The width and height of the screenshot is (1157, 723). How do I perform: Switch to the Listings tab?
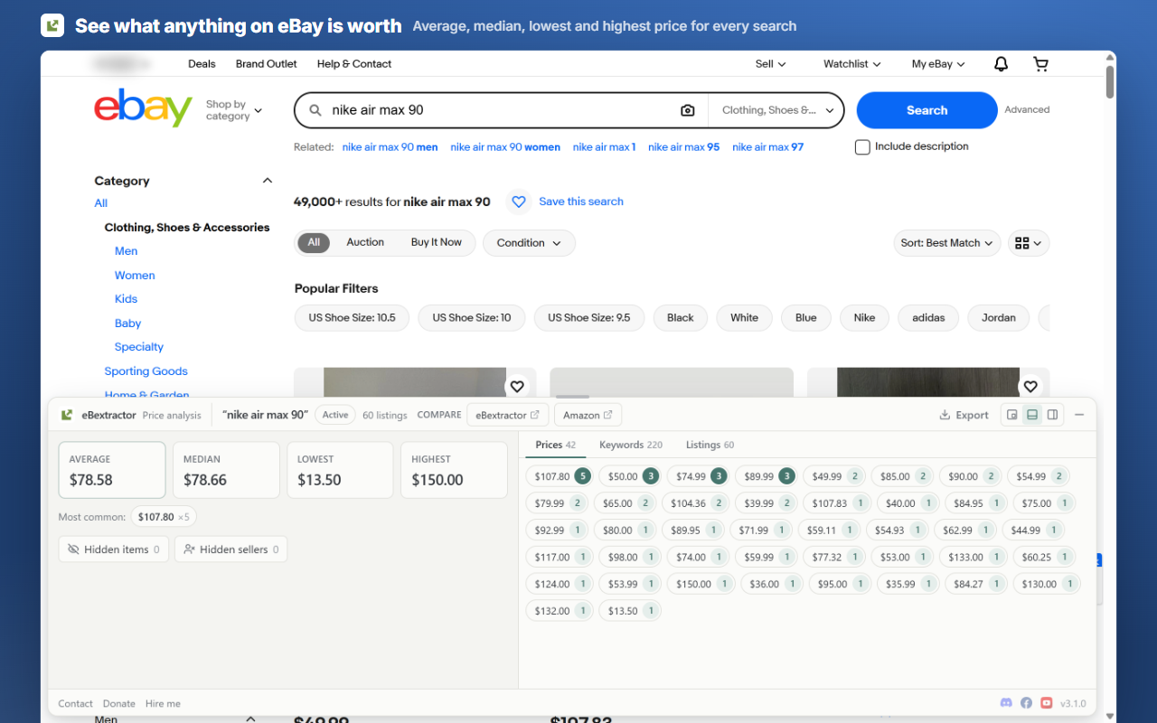(710, 445)
